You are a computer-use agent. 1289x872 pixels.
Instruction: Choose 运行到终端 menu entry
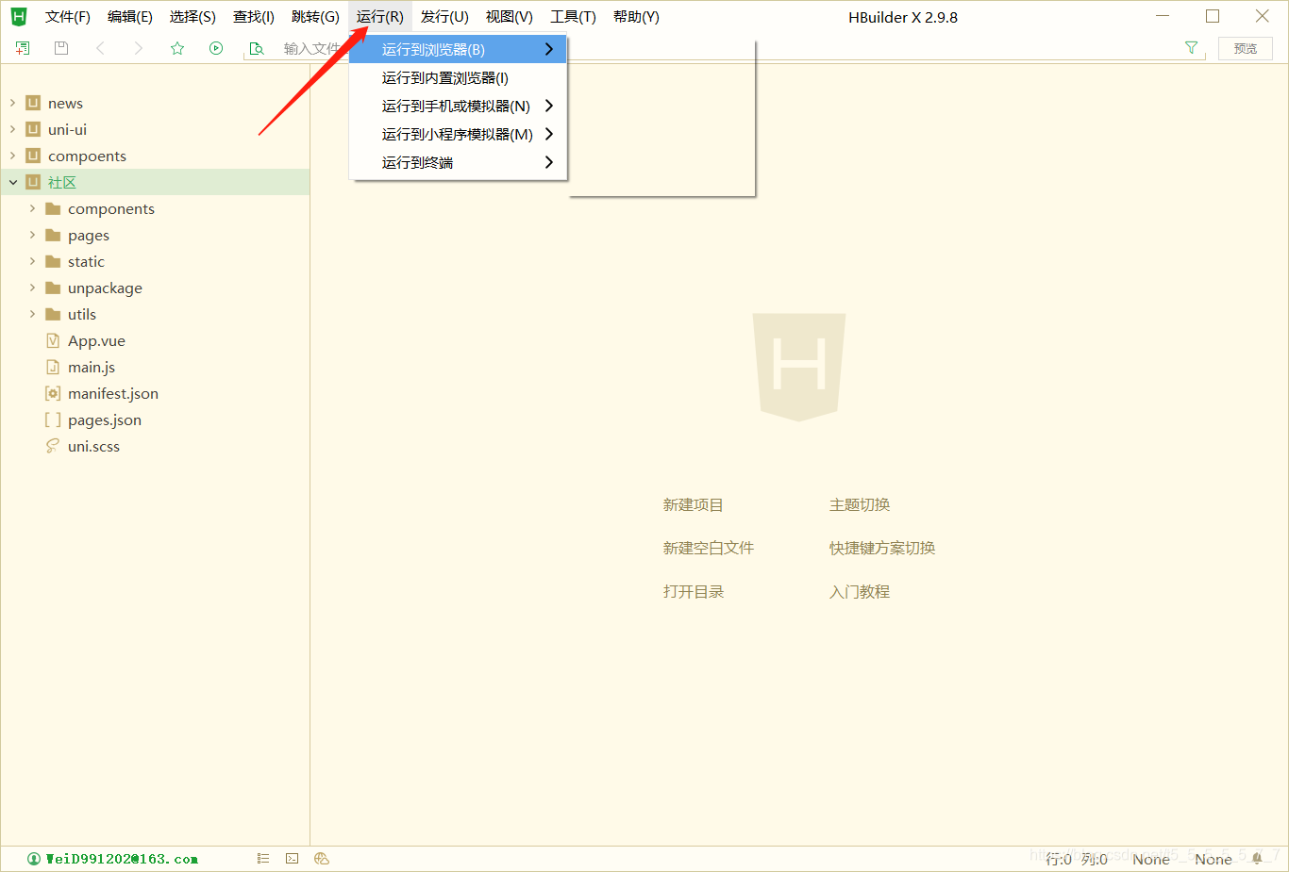[x=458, y=162]
